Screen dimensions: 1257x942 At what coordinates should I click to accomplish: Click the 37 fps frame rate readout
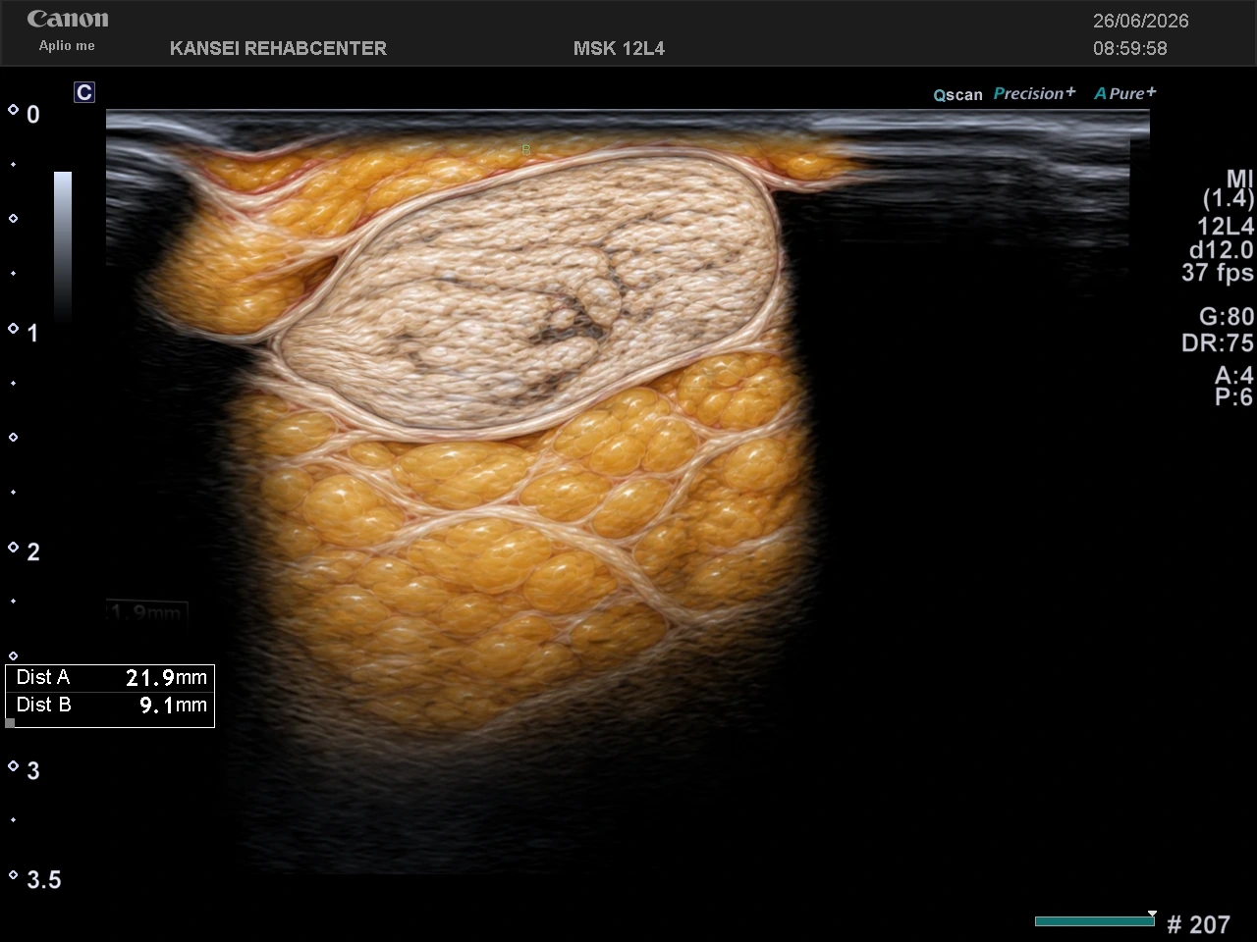pos(1218,273)
